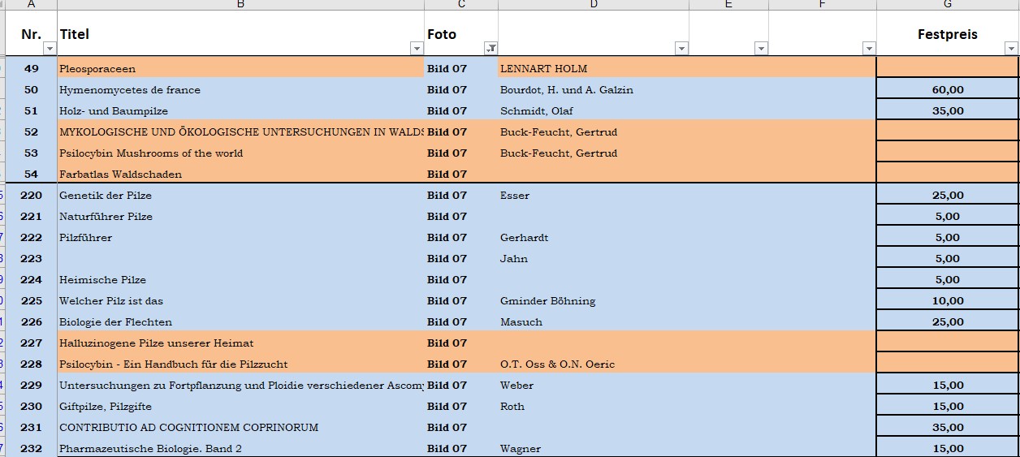Open filter dropdown in column F header
This screenshot has width=1020, height=457.
tap(869, 49)
